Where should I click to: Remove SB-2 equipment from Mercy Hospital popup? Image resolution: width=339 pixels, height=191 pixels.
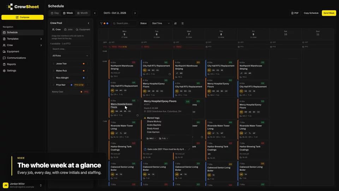click(155, 139)
